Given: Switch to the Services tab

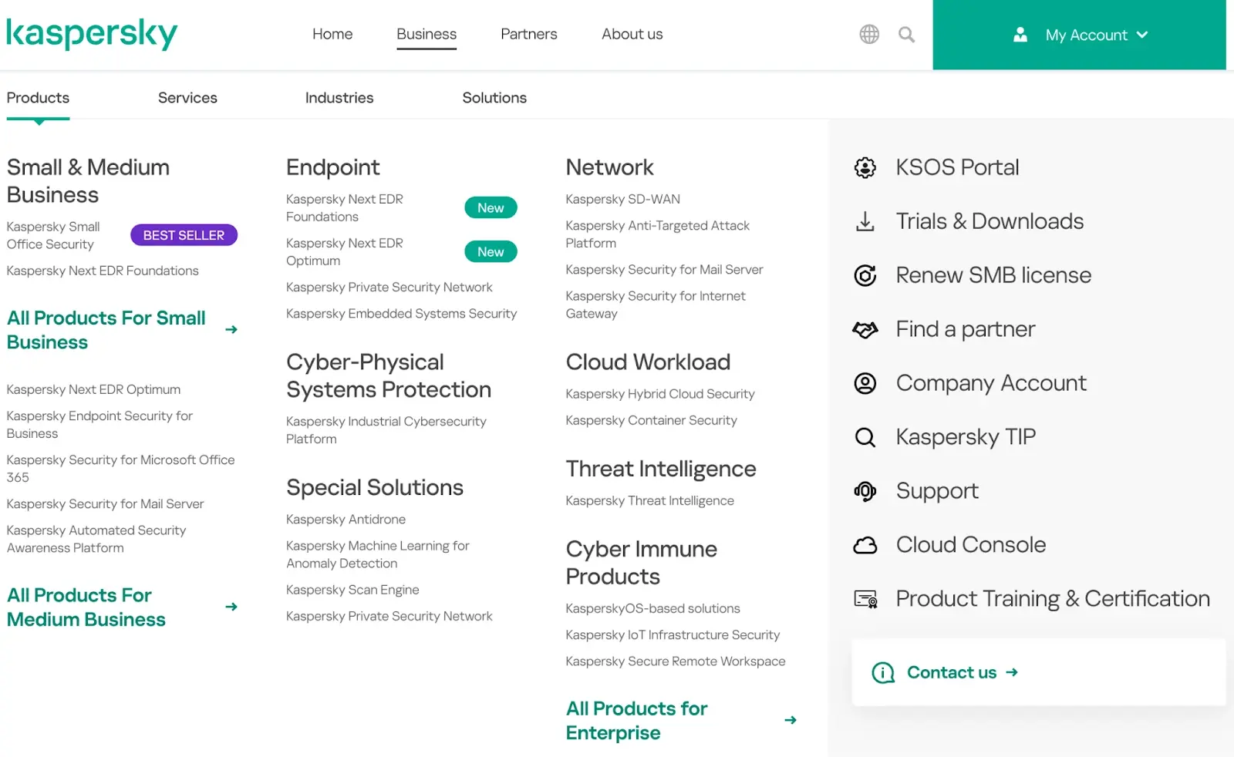Looking at the screenshot, I should [187, 98].
